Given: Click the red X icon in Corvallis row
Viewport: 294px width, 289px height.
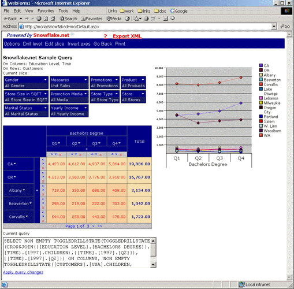Looking at the screenshot, I should tap(43, 221).
